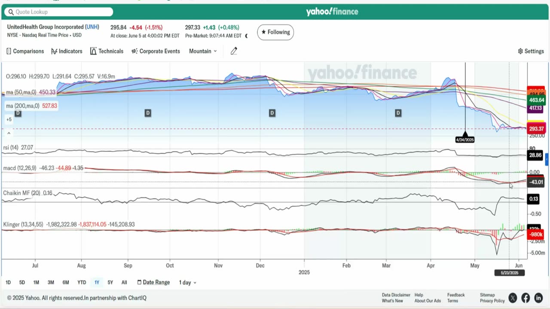Open the Sitemap link
Image resolution: width=550 pixels, height=309 pixels.
(x=487, y=295)
